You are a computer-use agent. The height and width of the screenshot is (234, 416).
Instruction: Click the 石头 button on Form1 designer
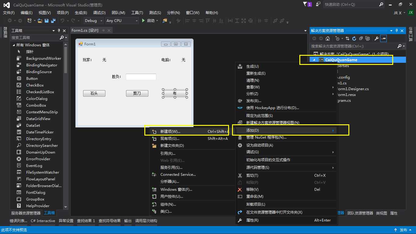[94, 93]
